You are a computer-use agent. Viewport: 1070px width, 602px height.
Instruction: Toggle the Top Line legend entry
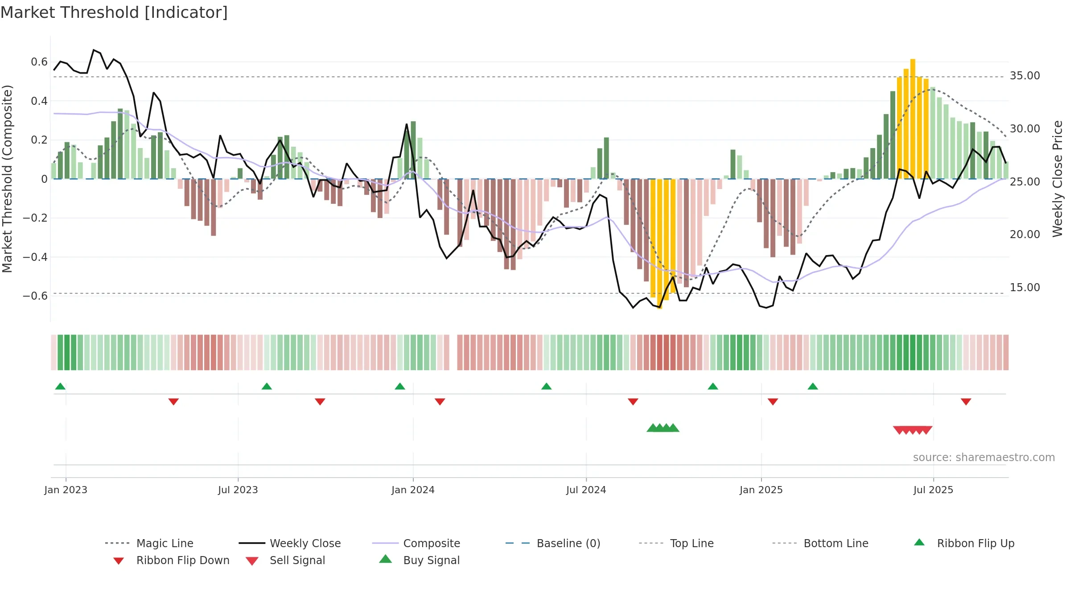point(676,543)
